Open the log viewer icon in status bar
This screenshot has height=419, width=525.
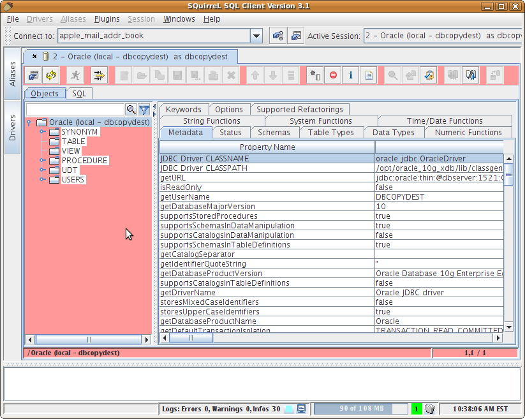click(x=302, y=409)
